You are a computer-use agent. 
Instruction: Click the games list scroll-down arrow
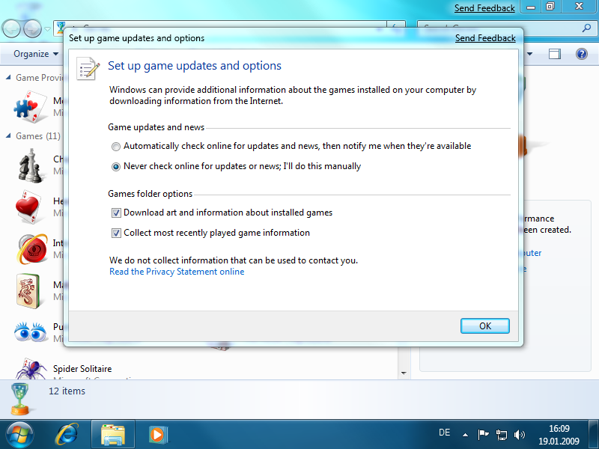point(404,373)
